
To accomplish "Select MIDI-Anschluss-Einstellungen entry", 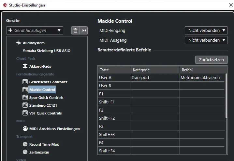I will (54, 129).
